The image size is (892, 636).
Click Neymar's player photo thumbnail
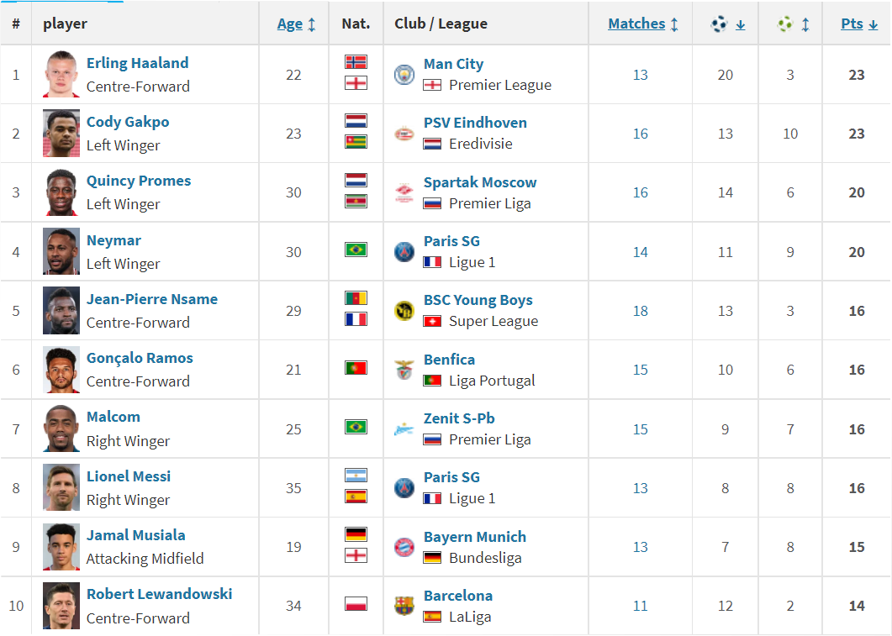coord(61,251)
